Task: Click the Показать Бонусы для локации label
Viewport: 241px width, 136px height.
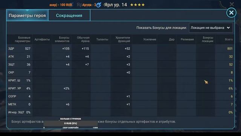Action: point(162,28)
